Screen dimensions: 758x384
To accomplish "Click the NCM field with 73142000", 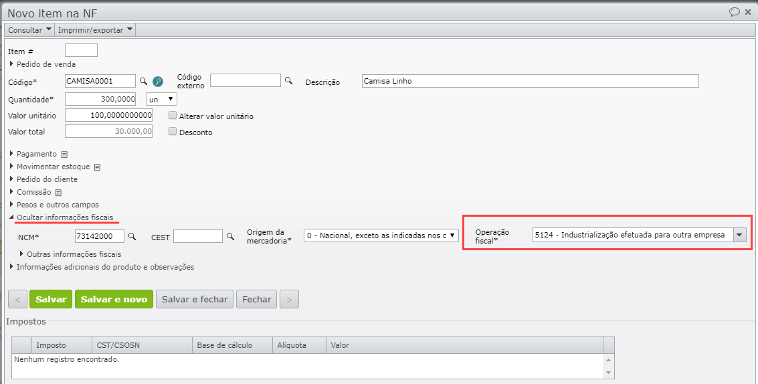I will [x=100, y=236].
